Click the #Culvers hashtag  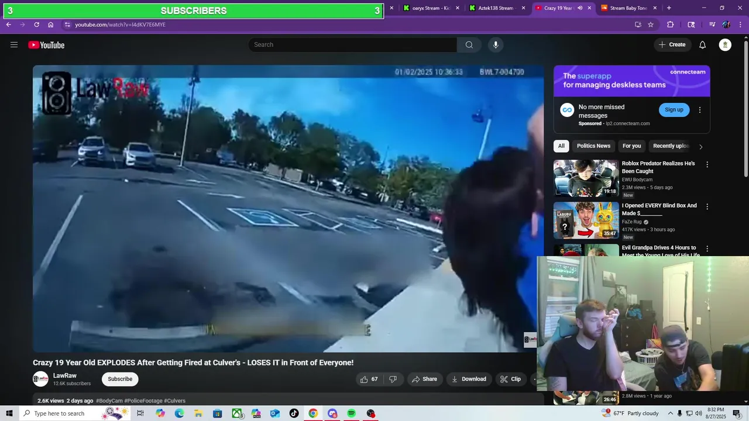(x=174, y=401)
